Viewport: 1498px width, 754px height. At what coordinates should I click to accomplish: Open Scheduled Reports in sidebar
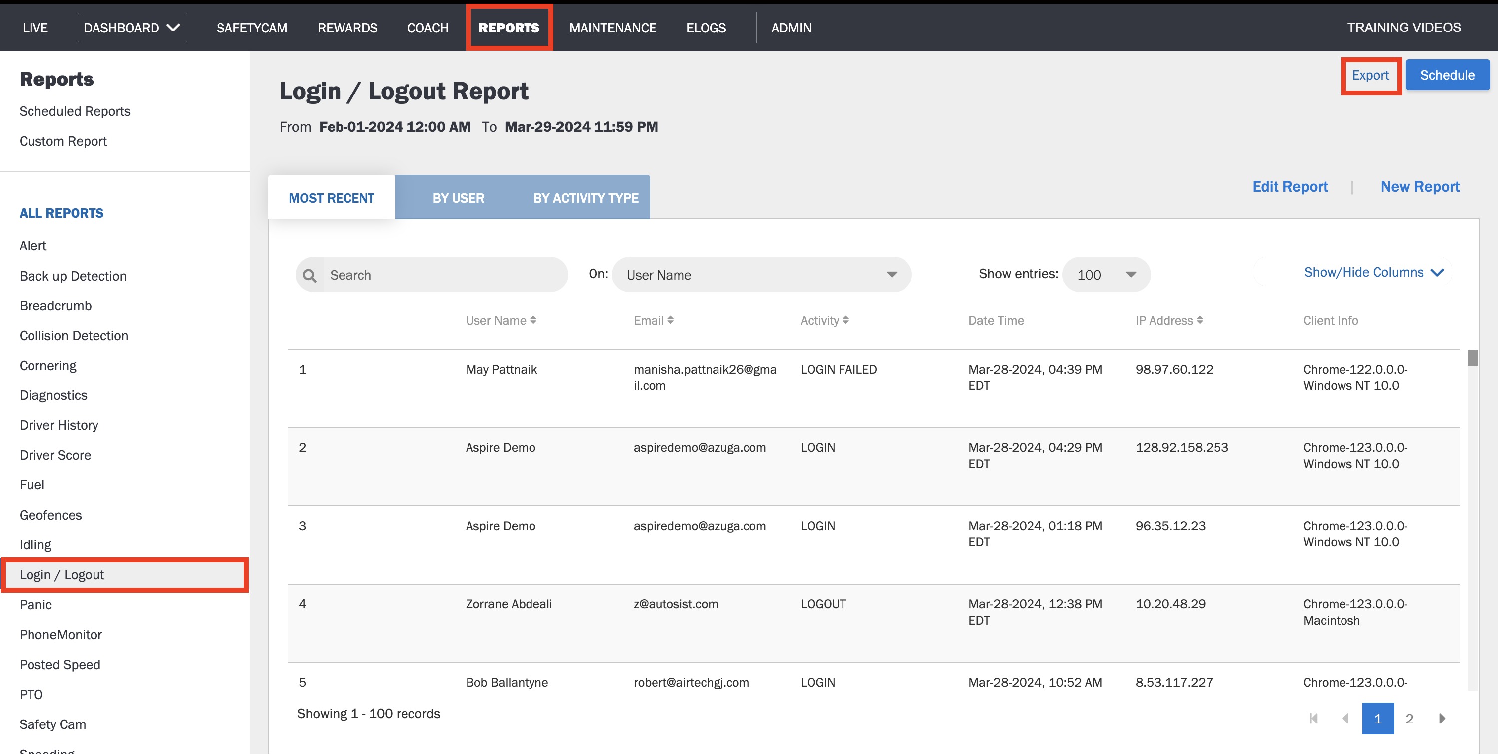point(75,111)
